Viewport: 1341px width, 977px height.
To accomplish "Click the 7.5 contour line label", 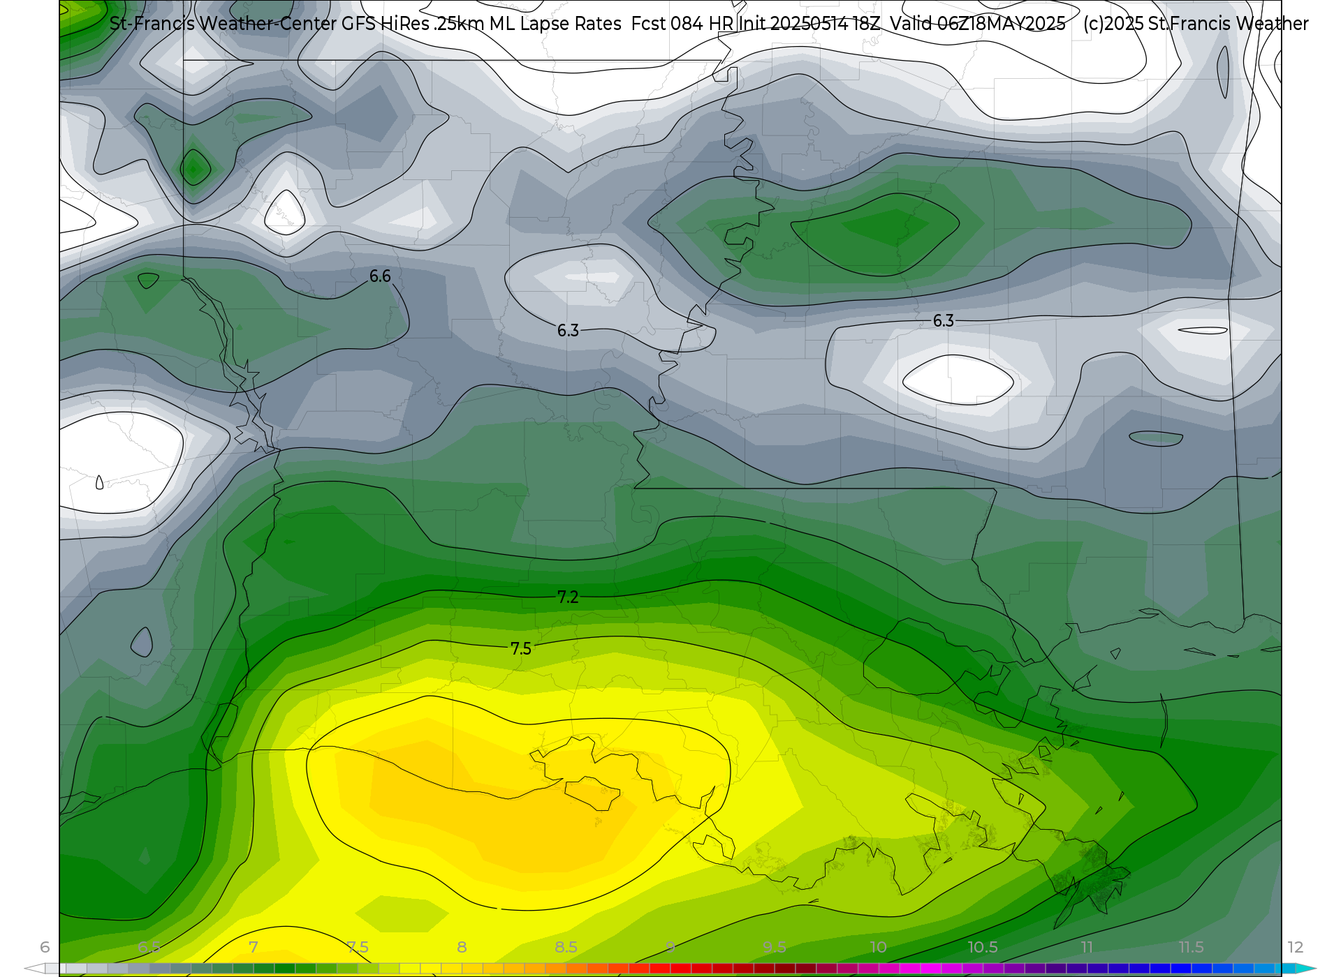I will pos(521,649).
